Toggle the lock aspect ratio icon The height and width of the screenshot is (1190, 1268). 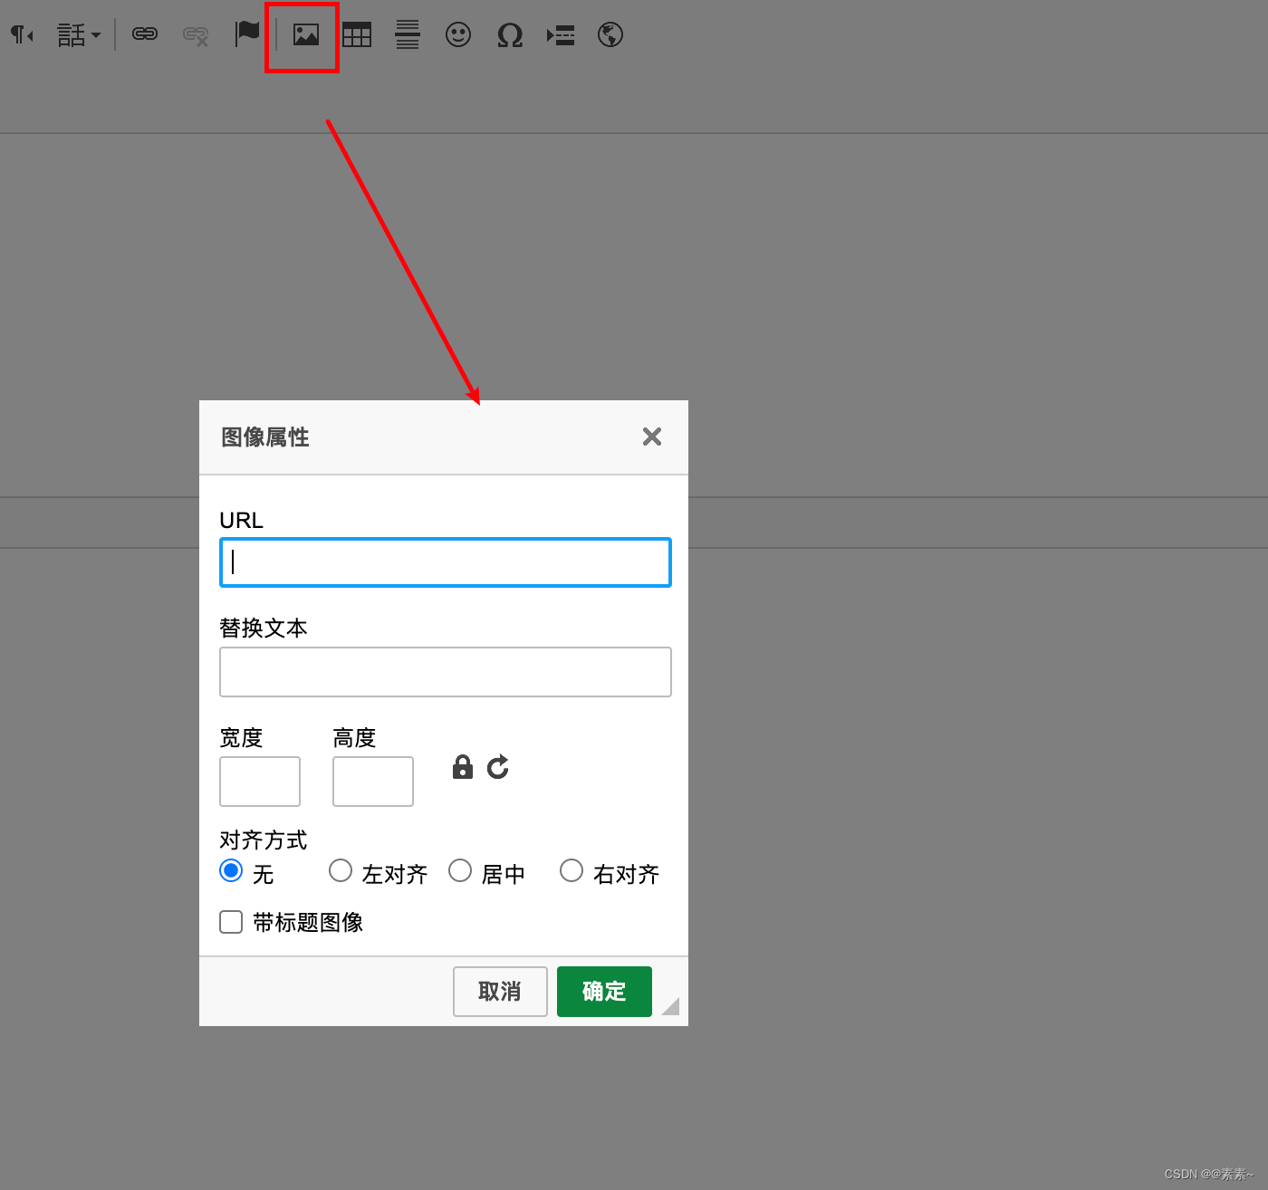[x=463, y=767]
